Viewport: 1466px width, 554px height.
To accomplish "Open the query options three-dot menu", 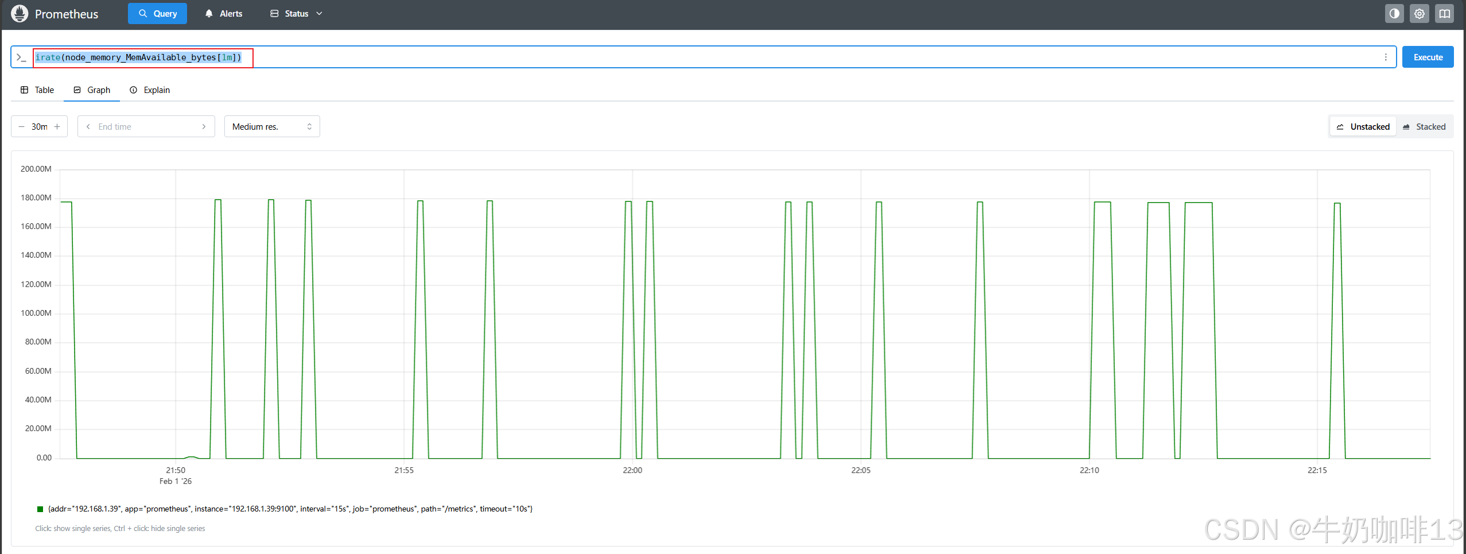I will [1386, 57].
